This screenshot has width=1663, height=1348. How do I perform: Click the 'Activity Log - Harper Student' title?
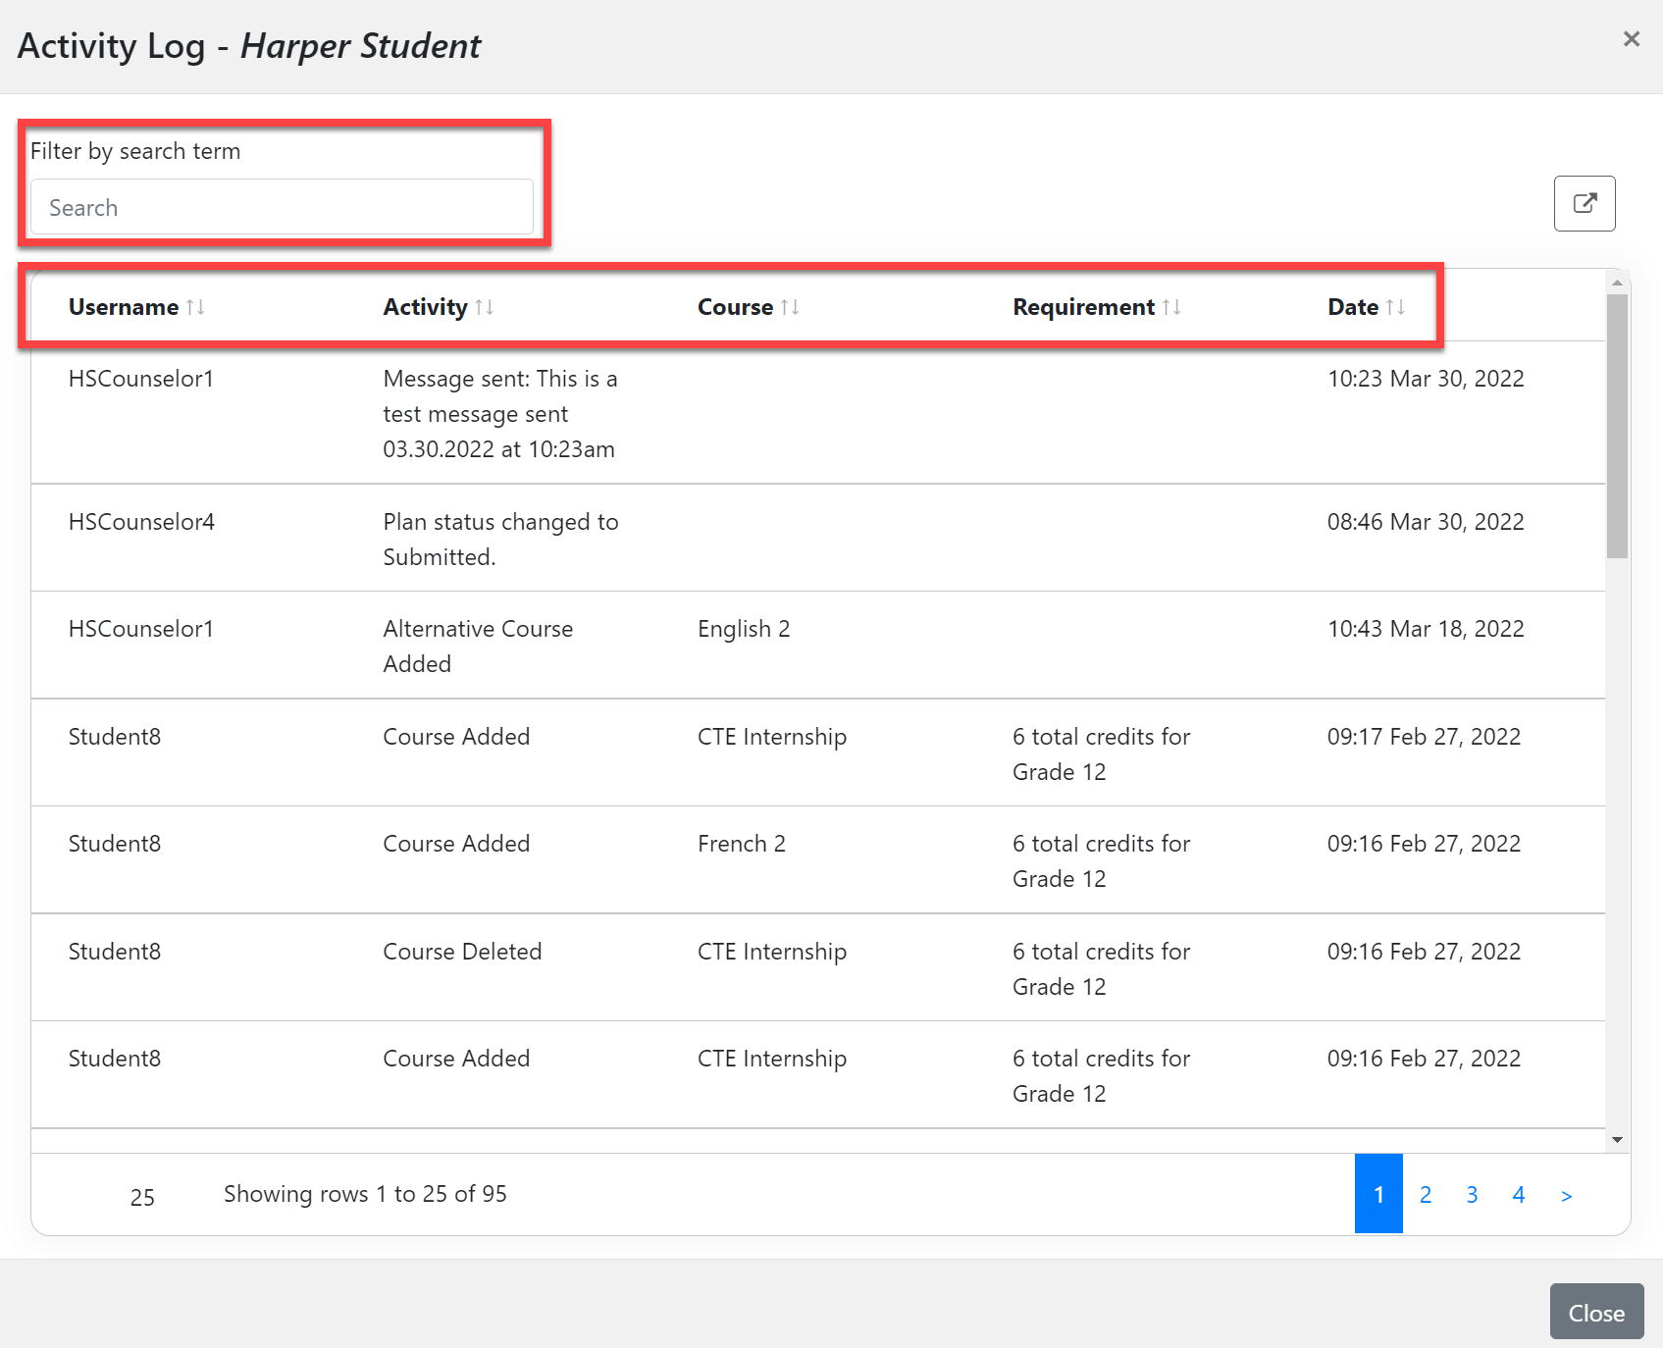pyautogui.click(x=249, y=45)
